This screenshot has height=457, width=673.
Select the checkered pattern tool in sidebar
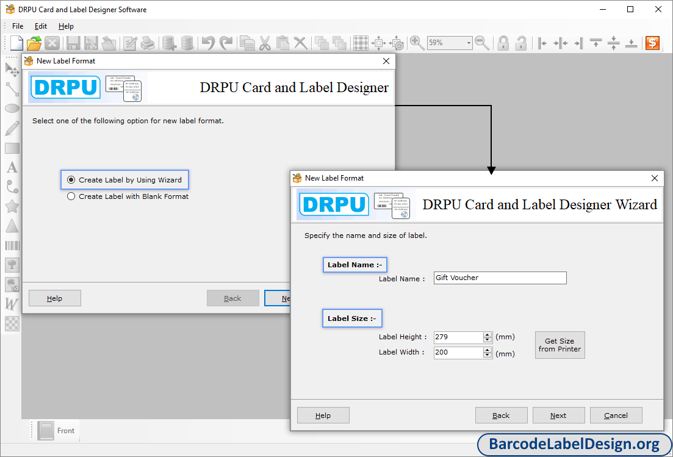tap(12, 323)
